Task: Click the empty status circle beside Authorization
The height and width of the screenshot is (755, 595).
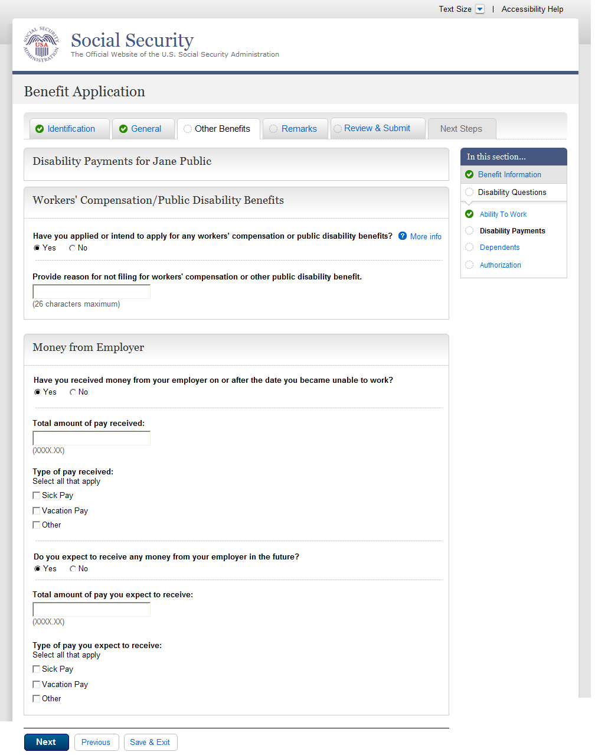Action: 469,265
